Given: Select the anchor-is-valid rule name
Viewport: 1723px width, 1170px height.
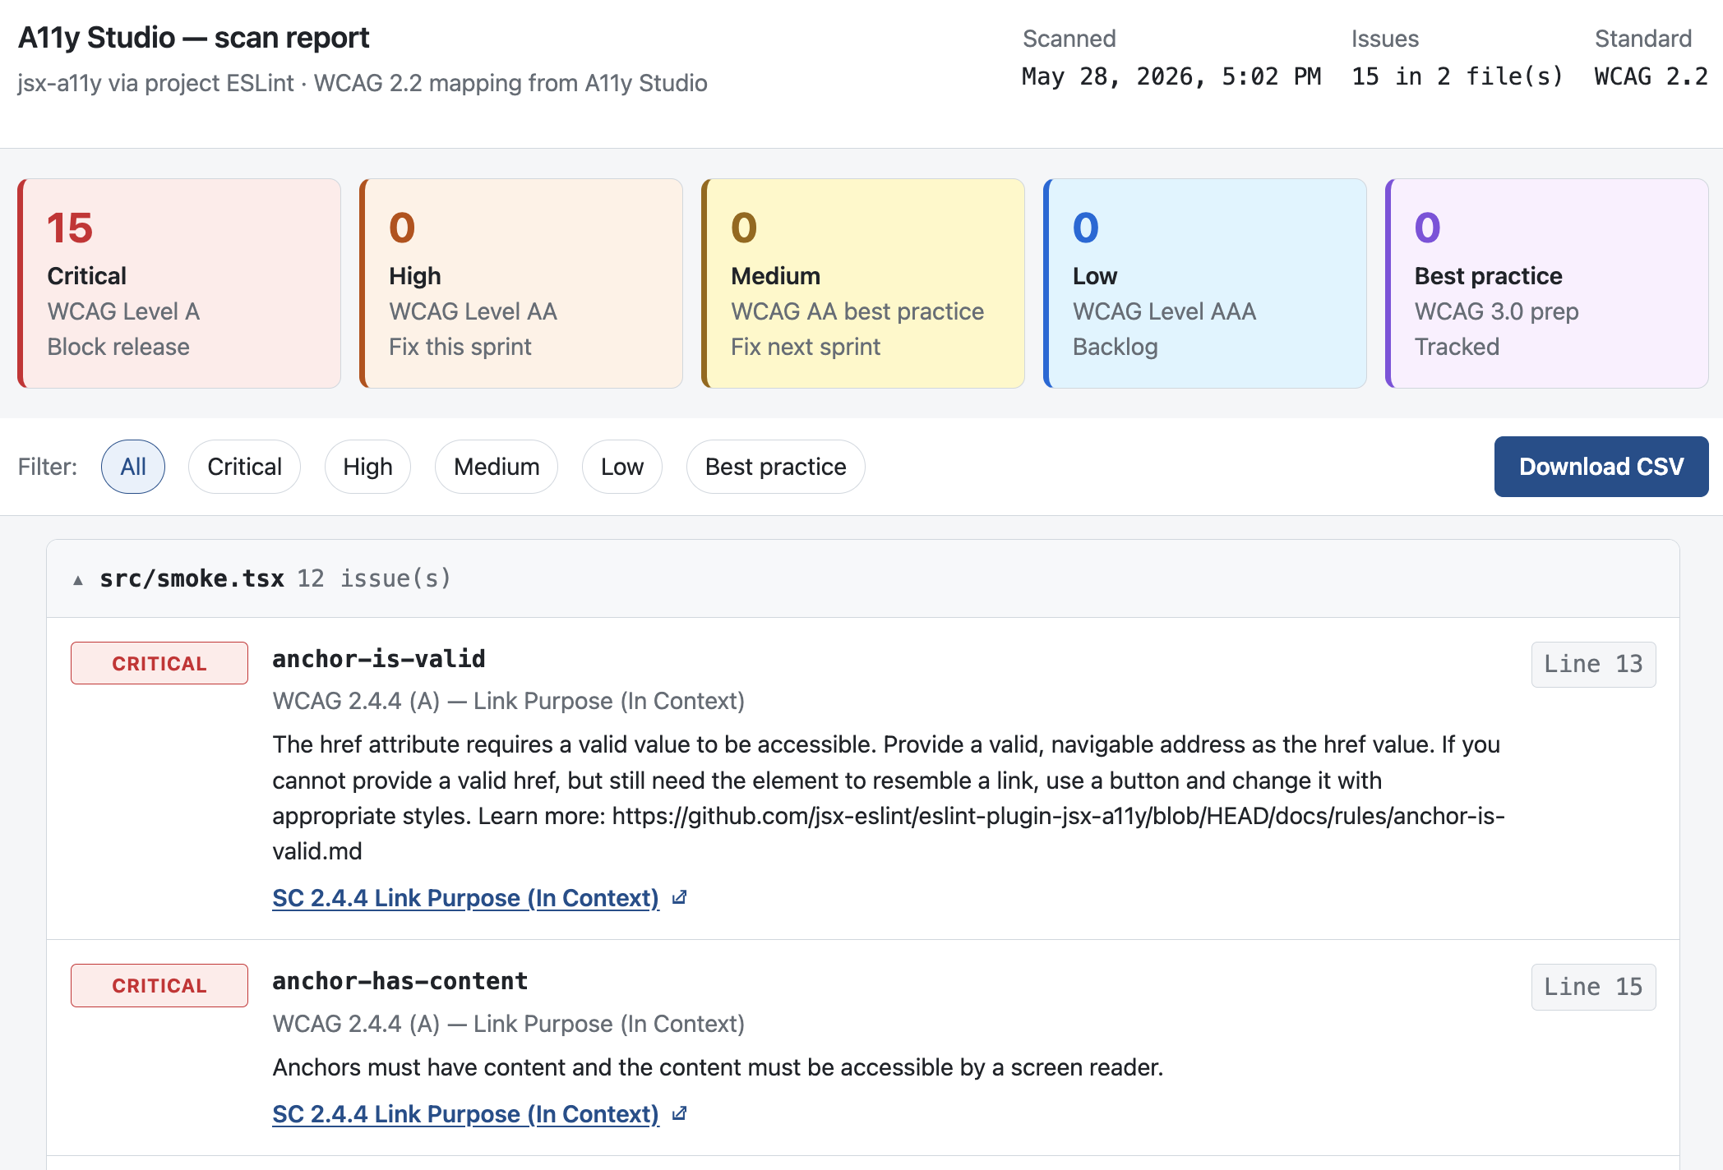Looking at the screenshot, I should coord(378,659).
